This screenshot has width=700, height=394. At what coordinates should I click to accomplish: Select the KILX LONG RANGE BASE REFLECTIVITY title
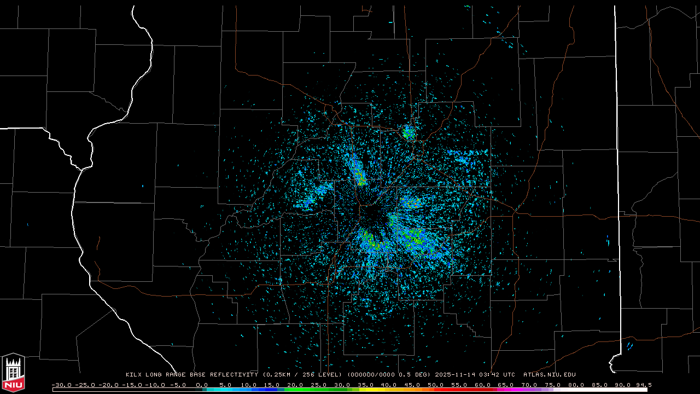192,374
